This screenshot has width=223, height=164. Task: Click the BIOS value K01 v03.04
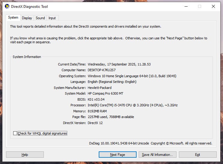pyautogui.click(x=96, y=99)
